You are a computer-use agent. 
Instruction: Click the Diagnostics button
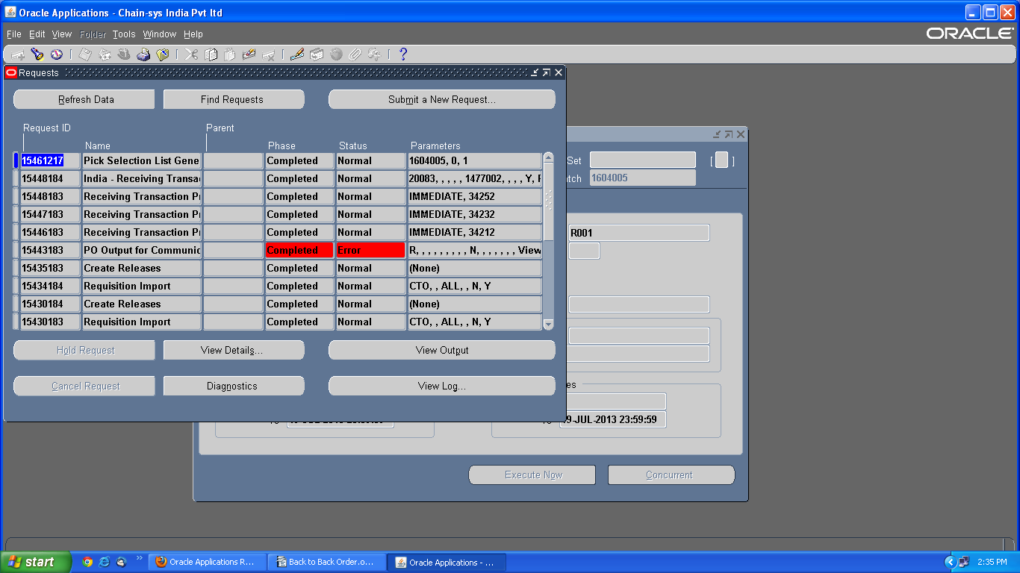tap(234, 386)
